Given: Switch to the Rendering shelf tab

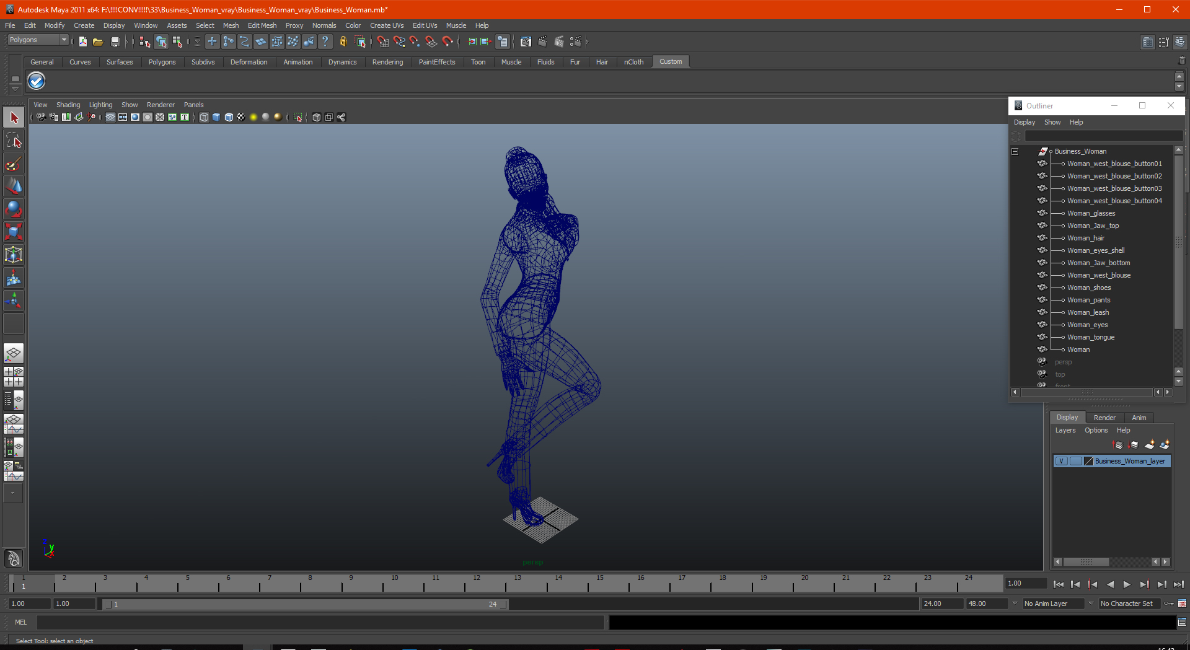Looking at the screenshot, I should [x=387, y=62].
